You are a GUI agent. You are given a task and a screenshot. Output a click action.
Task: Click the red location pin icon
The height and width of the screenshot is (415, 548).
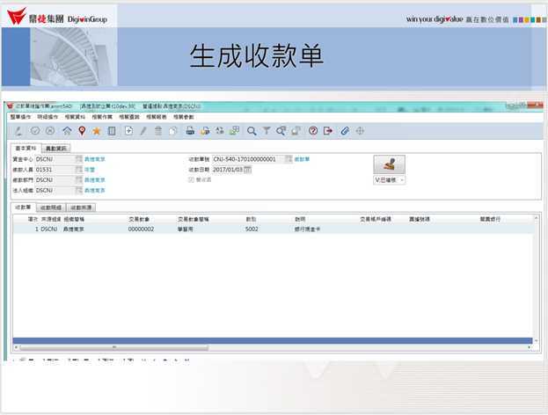[x=82, y=131]
